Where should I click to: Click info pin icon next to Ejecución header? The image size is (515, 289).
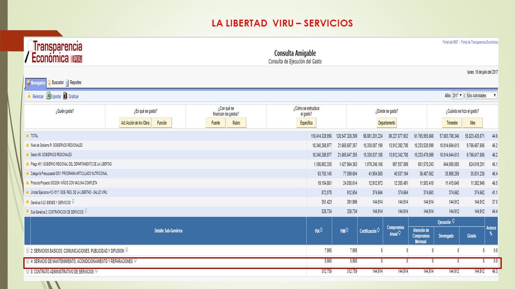453,221
